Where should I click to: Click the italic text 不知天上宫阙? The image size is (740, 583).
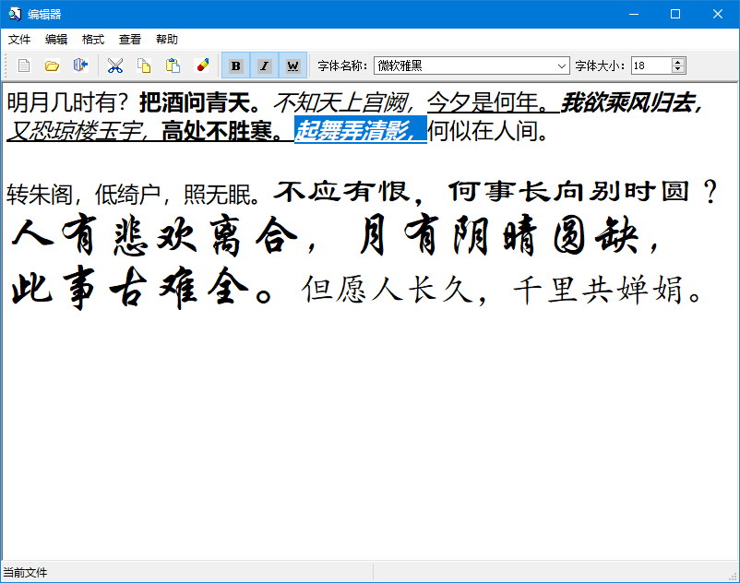(x=345, y=102)
